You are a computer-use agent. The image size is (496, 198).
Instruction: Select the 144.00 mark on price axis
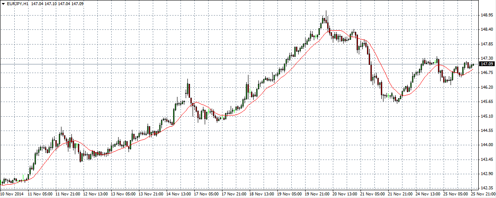(x=487, y=145)
